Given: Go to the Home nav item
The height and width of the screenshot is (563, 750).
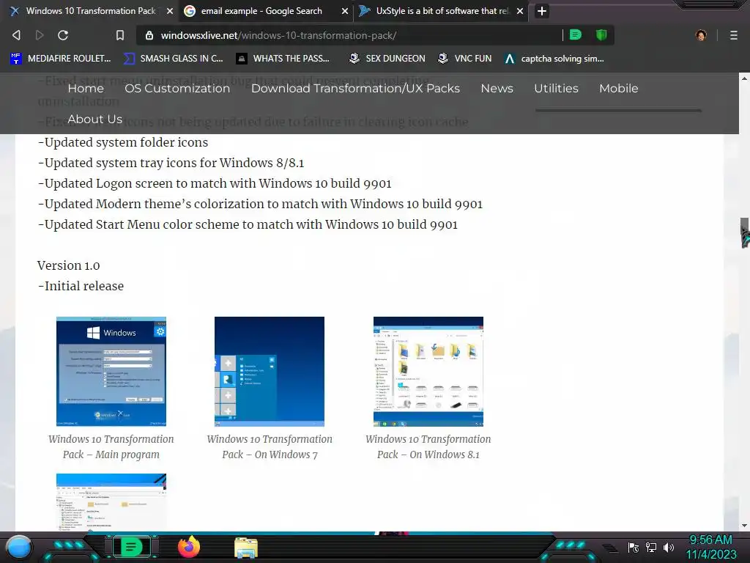Looking at the screenshot, I should [x=86, y=89].
